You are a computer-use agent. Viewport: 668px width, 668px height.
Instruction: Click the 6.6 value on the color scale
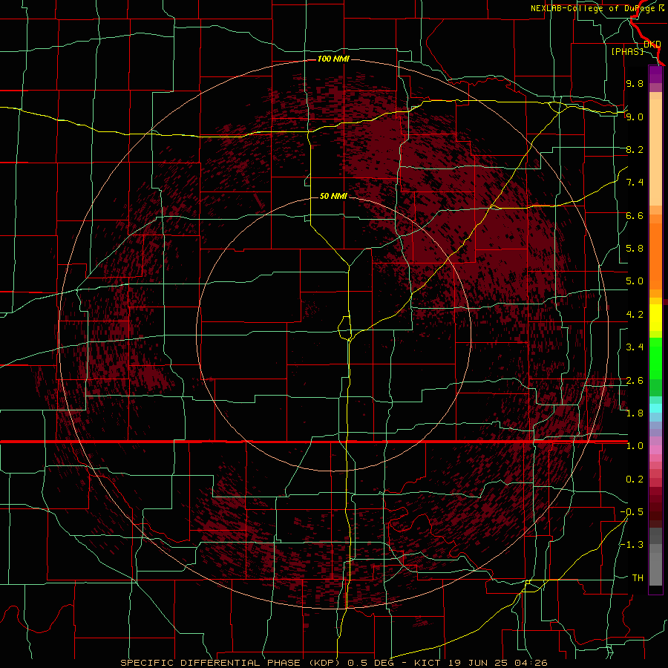pyautogui.click(x=635, y=215)
